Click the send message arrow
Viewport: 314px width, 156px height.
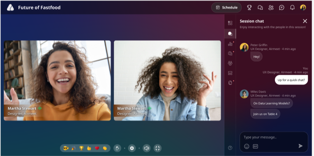click(300, 146)
